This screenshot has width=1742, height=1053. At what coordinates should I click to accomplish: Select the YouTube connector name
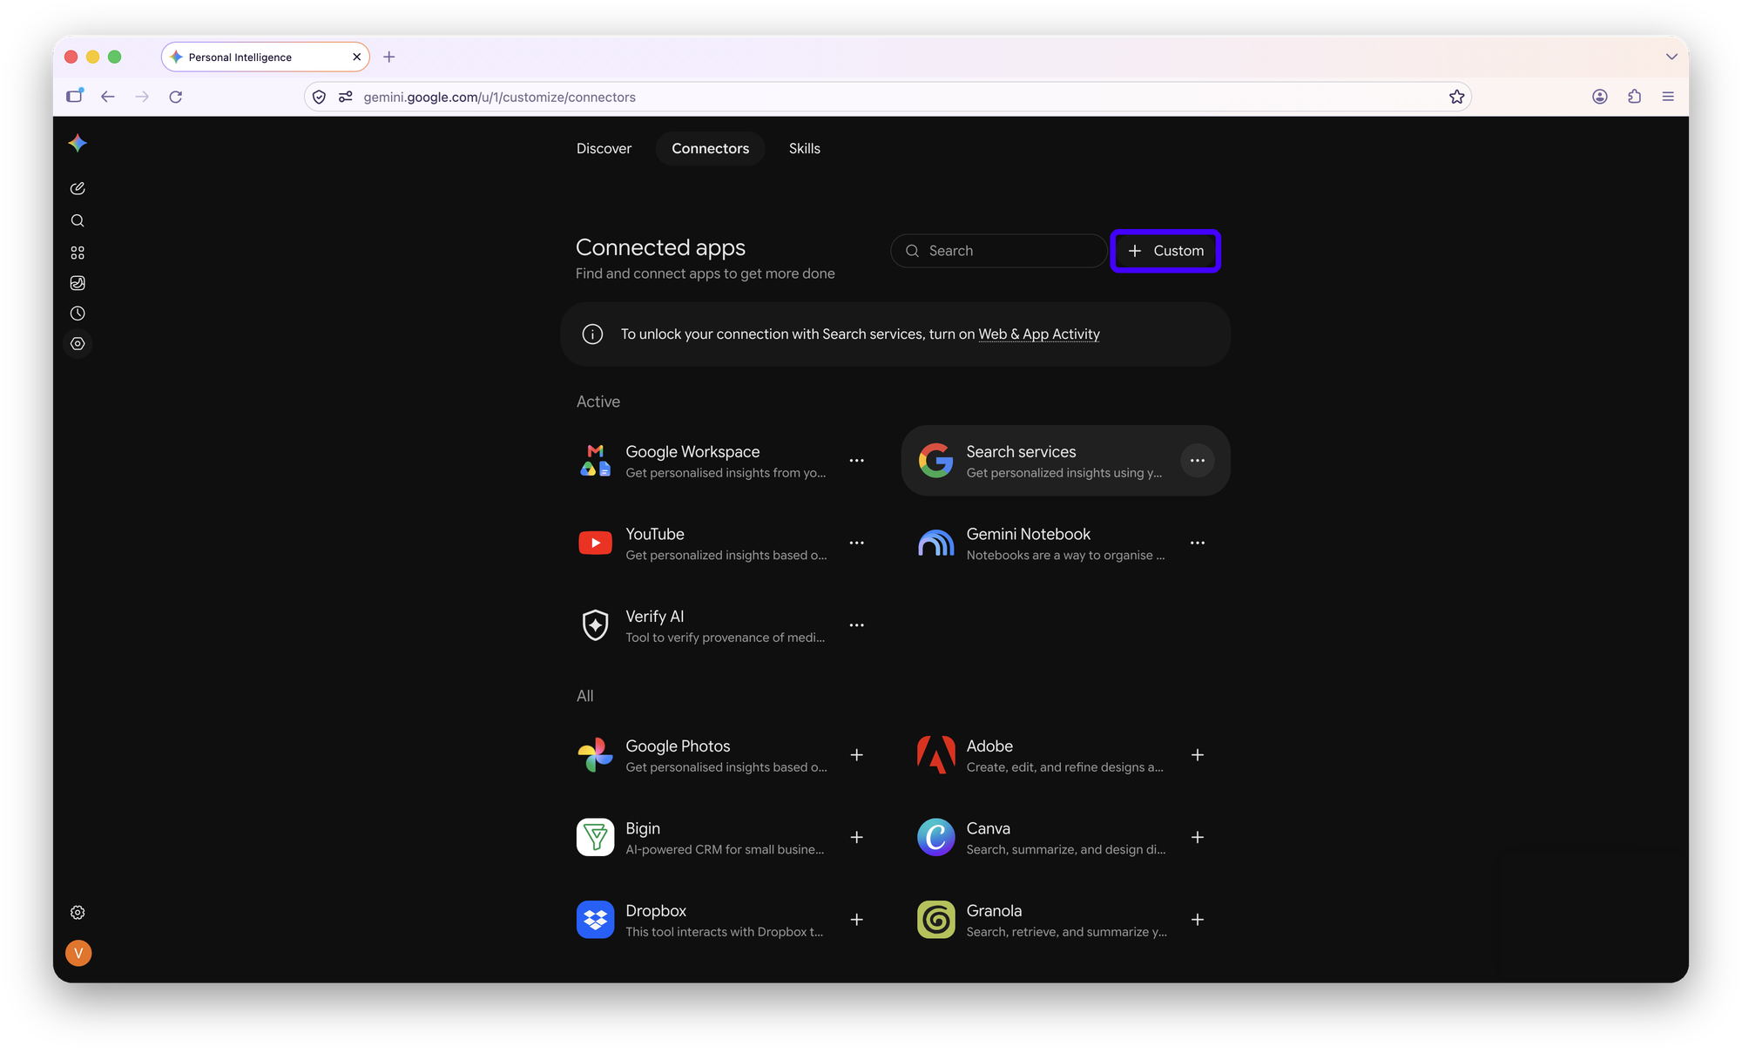coord(655,534)
